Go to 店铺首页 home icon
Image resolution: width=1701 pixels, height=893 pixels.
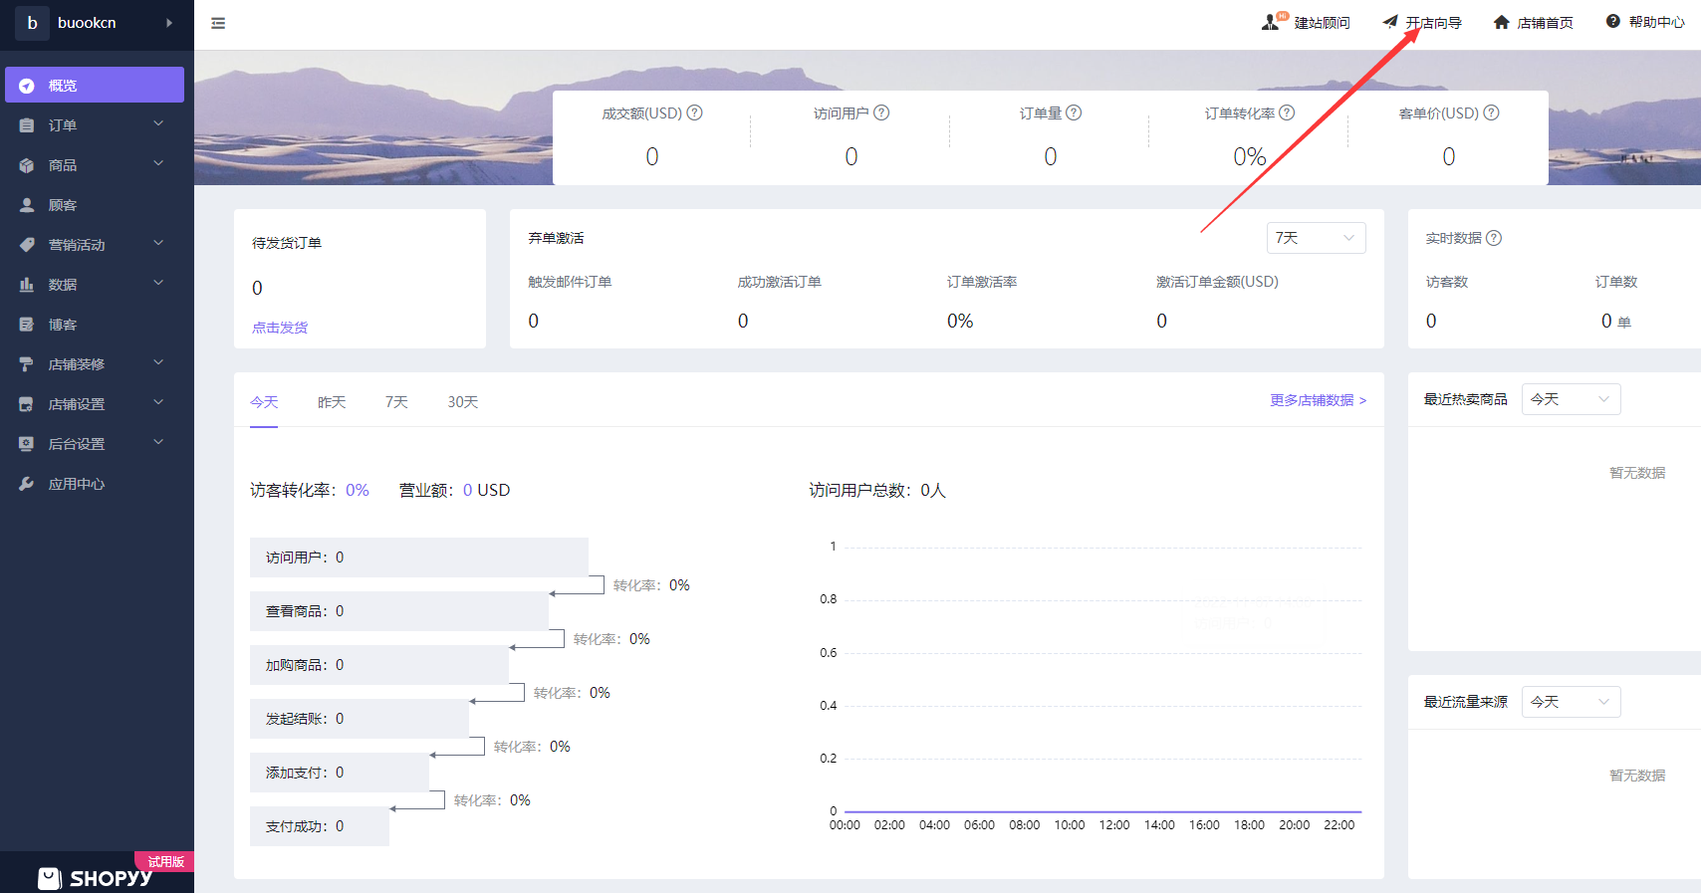1501,22
